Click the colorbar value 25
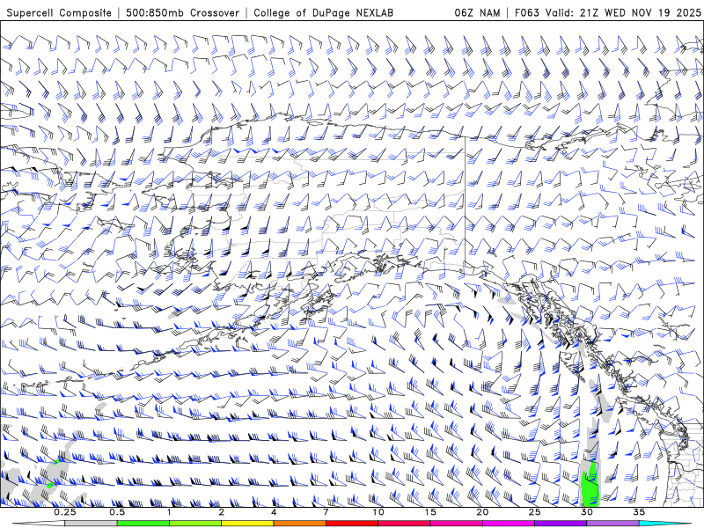704x528 pixels. click(534, 512)
